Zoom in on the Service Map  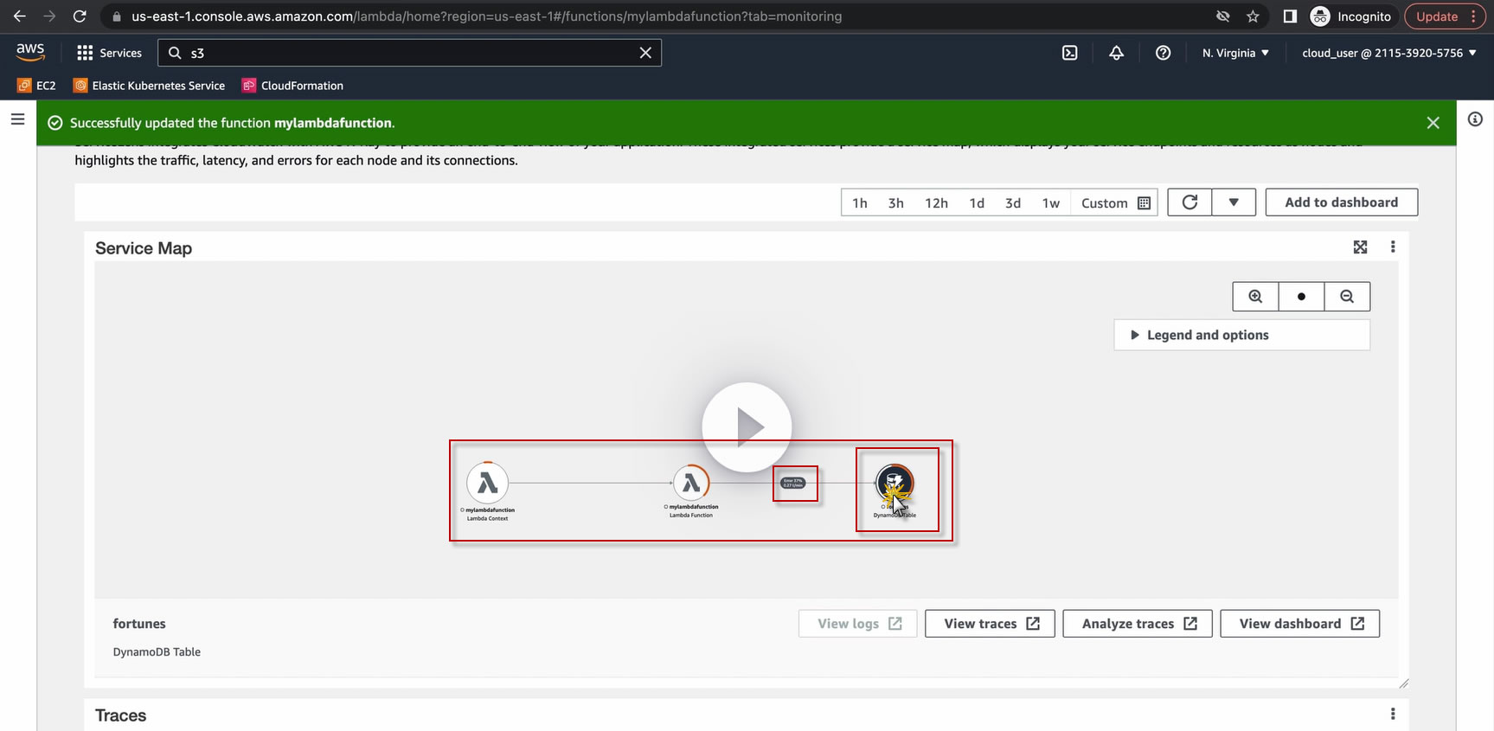pos(1255,297)
